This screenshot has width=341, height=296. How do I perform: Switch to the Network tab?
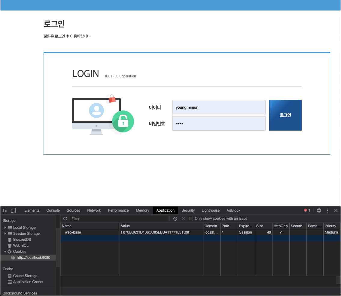tap(94, 210)
